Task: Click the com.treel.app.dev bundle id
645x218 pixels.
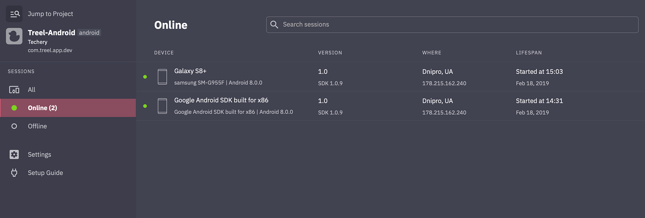Action: click(50, 50)
